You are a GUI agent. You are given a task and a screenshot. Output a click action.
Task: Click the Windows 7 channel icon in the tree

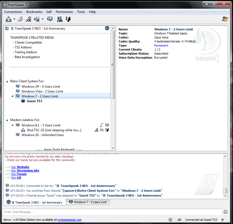click(x=18, y=96)
